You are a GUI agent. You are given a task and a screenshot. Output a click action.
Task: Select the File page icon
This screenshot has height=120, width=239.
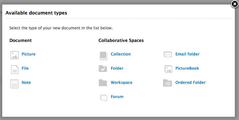[15, 69]
